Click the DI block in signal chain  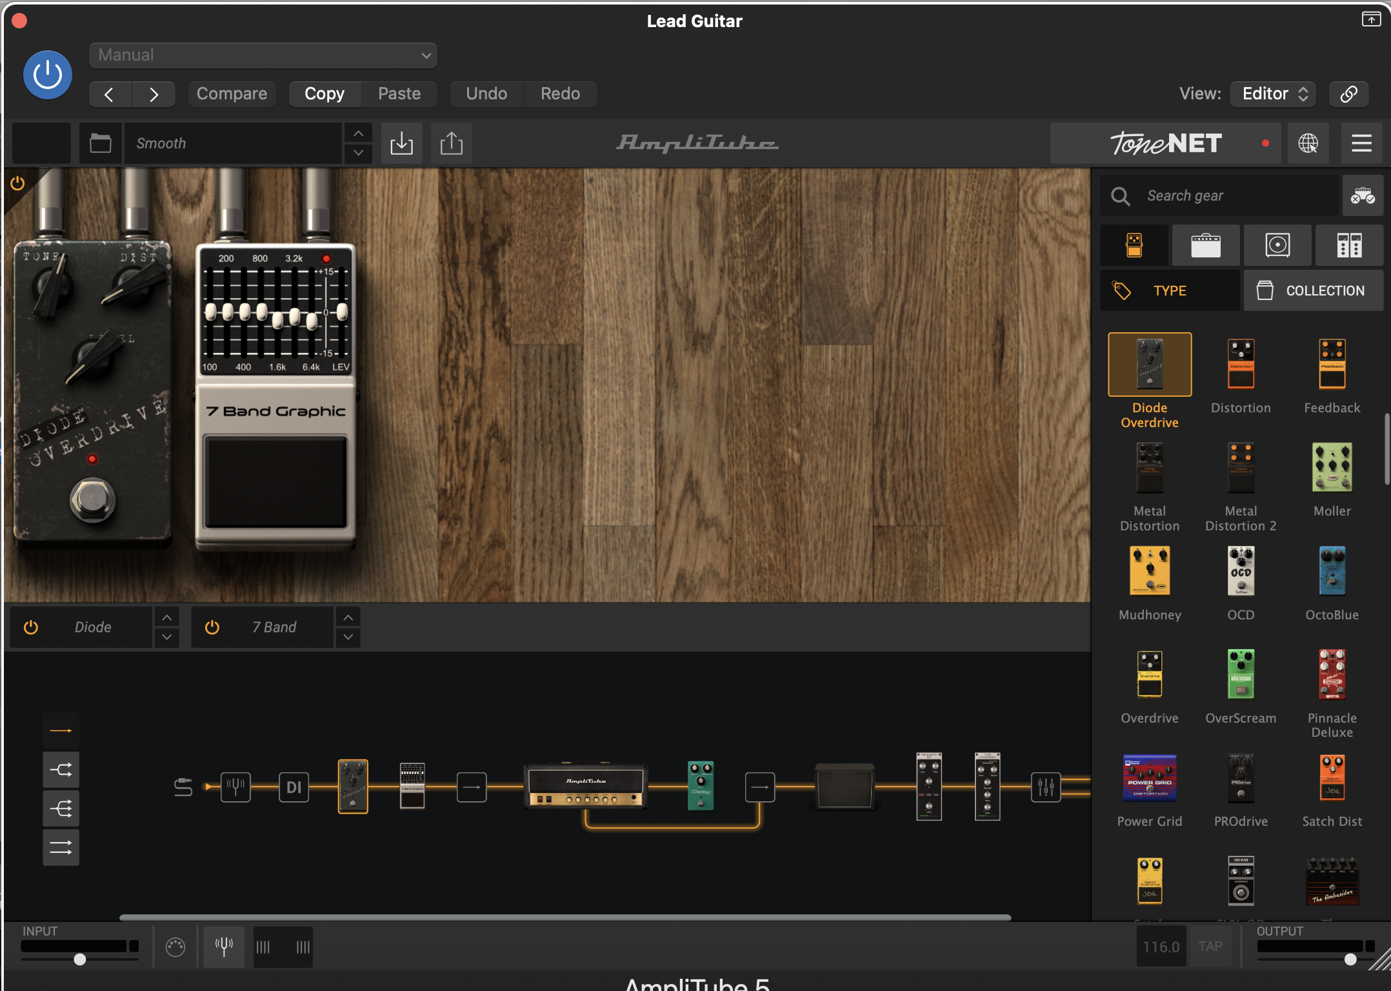294,786
